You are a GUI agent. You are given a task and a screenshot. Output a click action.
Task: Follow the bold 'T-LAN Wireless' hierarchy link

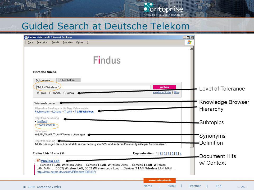pos(84,112)
